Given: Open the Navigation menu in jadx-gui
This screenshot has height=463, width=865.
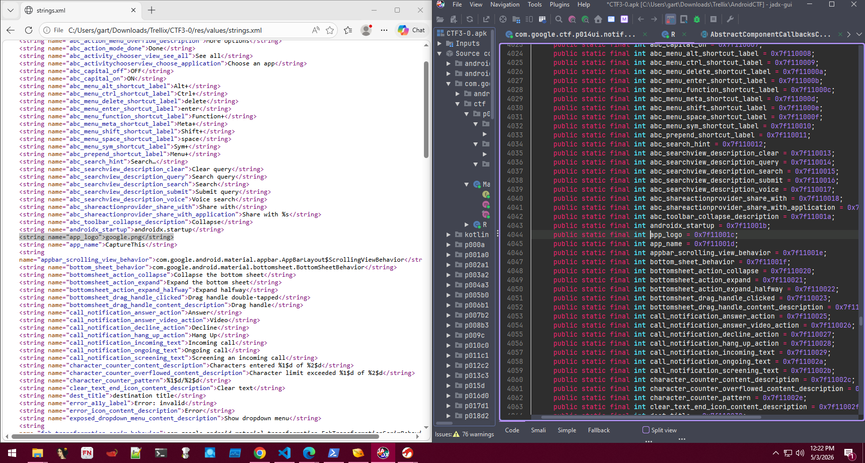Looking at the screenshot, I should click(x=504, y=5).
